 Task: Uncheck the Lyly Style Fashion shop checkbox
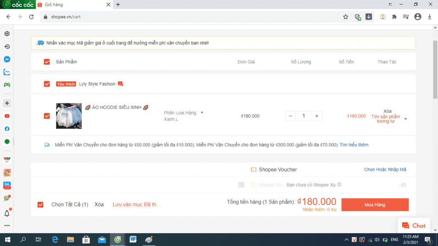coord(47,84)
